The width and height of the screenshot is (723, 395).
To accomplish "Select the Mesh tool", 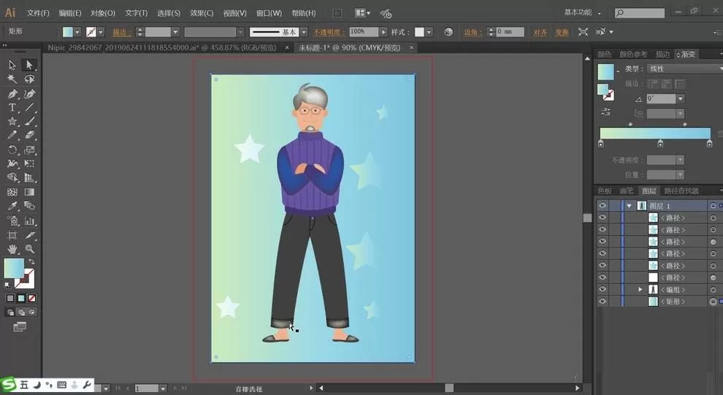I will click(12, 192).
